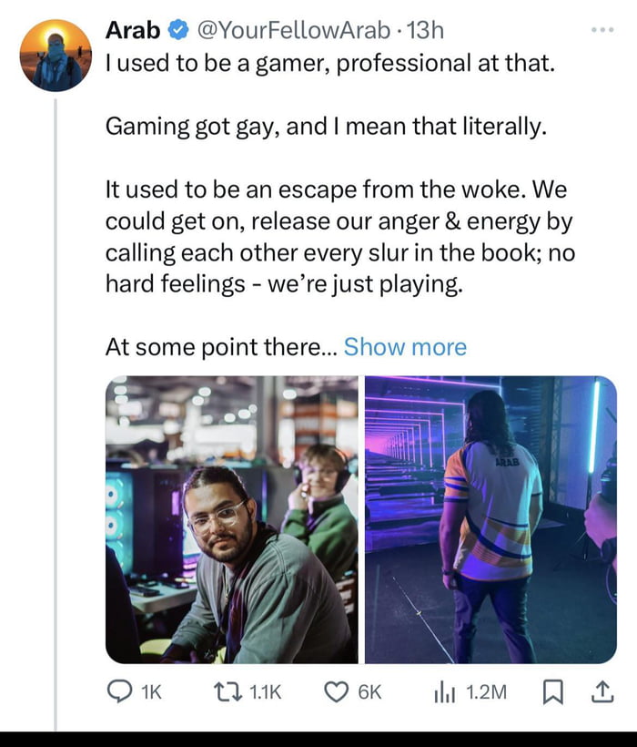The height and width of the screenshot is (747, 637).
Task: Open the right photo of the ARAB jersey
Action: pos(490,519)
